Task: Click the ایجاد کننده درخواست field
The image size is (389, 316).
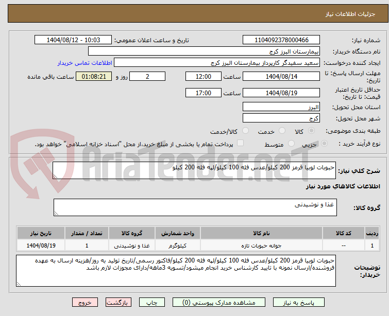Action: point(216,63)
